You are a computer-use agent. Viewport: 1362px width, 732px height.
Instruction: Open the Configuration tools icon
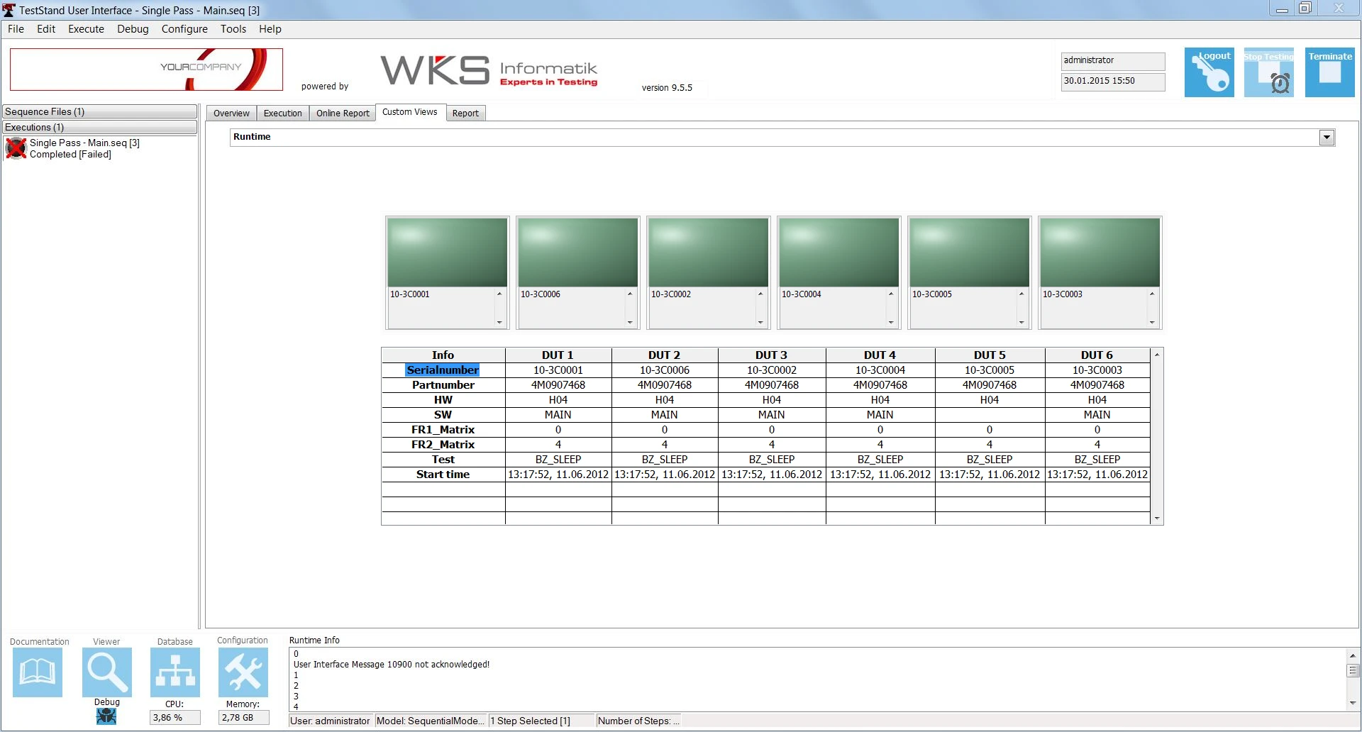[x=243, y=672]
